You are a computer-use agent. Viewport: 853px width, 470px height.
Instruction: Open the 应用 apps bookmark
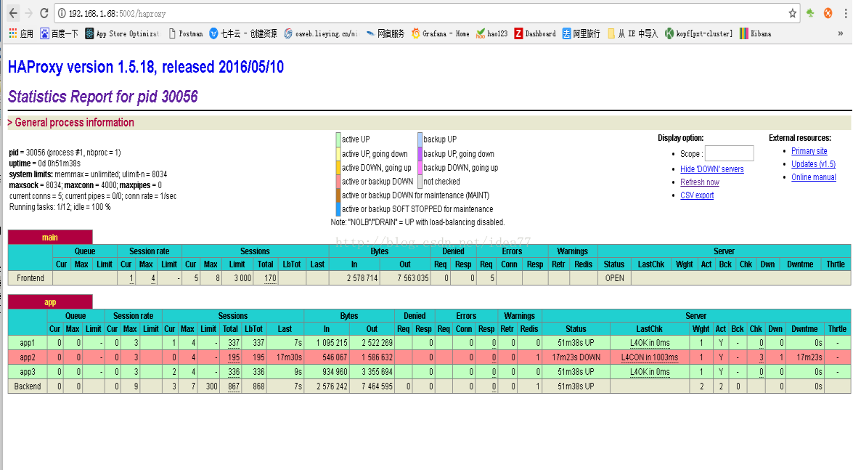(21, 33)
